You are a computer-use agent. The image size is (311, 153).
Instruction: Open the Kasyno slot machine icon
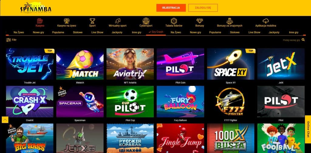40,21
